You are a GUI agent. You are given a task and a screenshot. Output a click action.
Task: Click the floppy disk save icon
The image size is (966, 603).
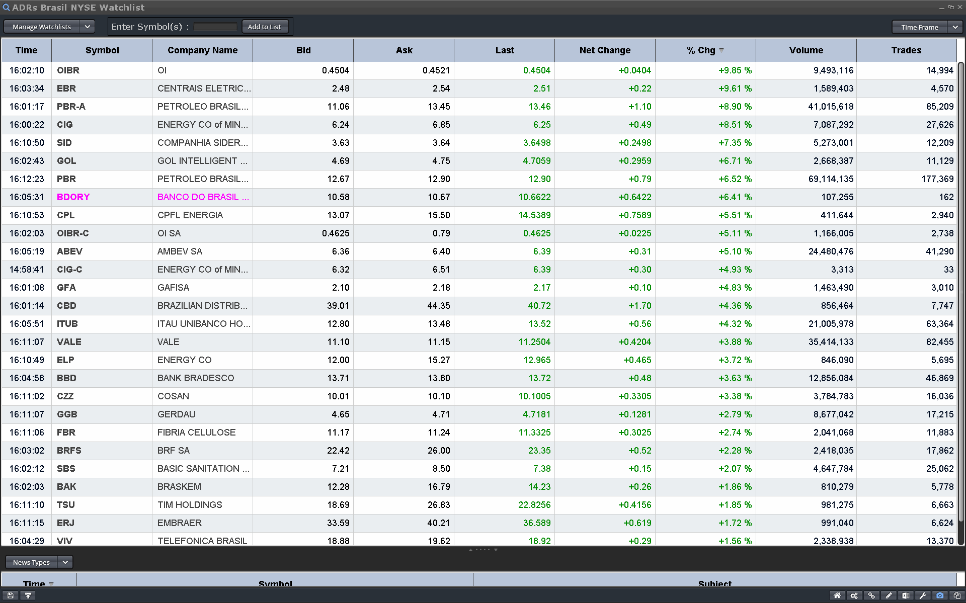(11, 595)
